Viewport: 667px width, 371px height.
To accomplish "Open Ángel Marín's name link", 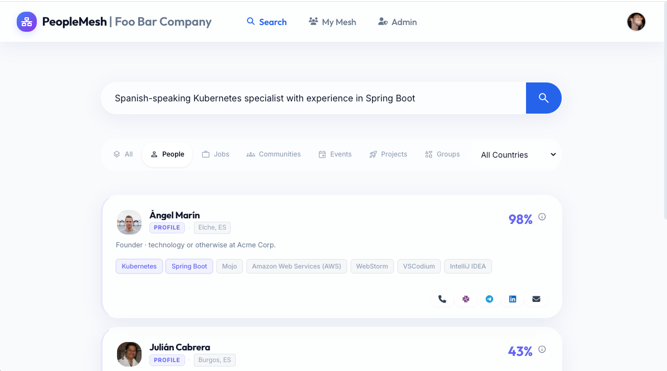I will (x=174, y=215).
